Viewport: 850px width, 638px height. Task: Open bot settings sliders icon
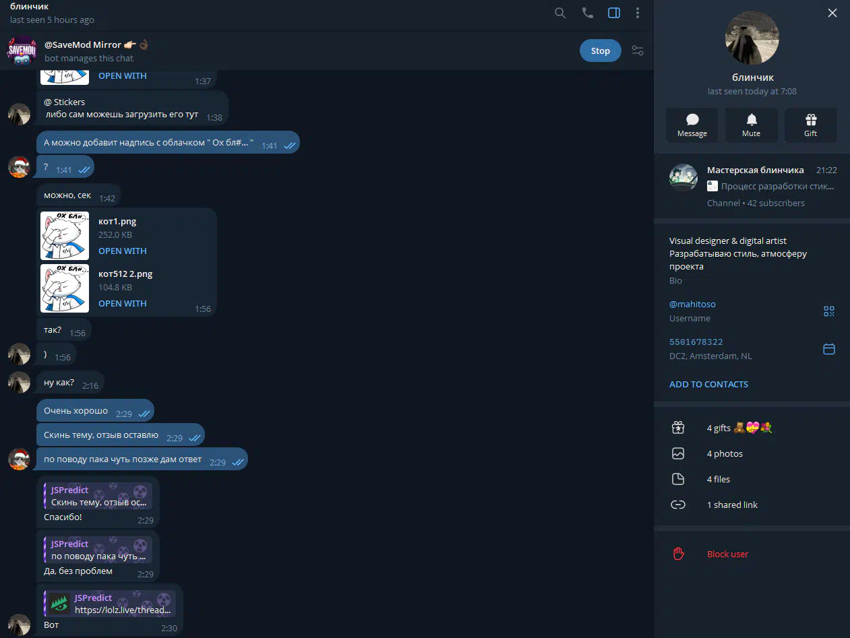[637, 51]
